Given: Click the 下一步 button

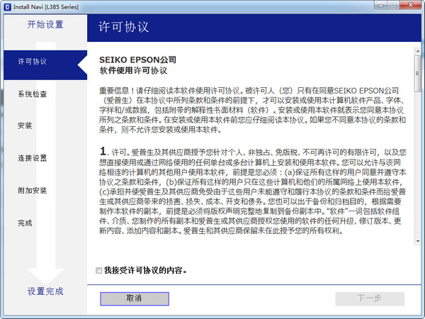Looking at the screenshot, I should click(370, 298).
